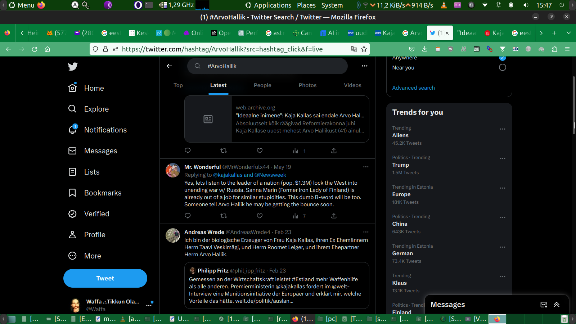The image size is (576, 324).
Task: Open the @Newsweek mention link
Action: (x=270, y=175)
